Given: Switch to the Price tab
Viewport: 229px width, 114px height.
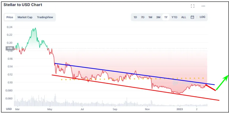Looking at the screenshot, I should [10, 17].
